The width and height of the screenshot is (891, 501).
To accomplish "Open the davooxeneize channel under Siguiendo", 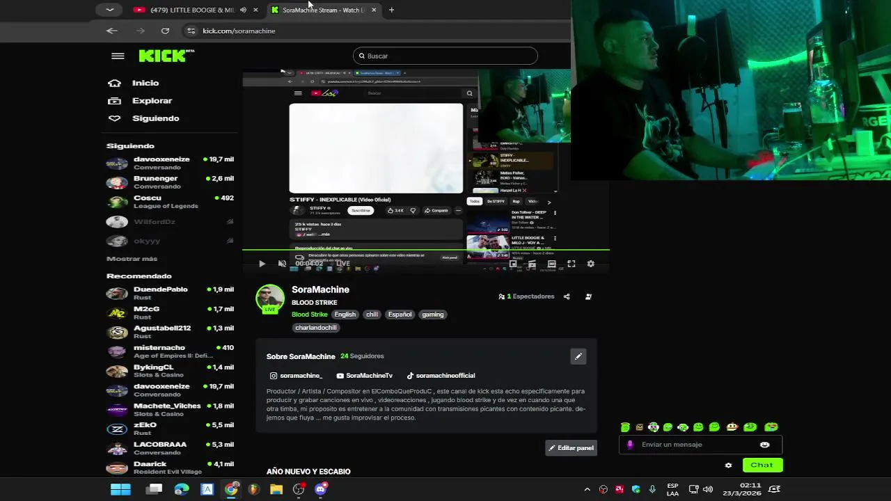I will click(170, 163).
